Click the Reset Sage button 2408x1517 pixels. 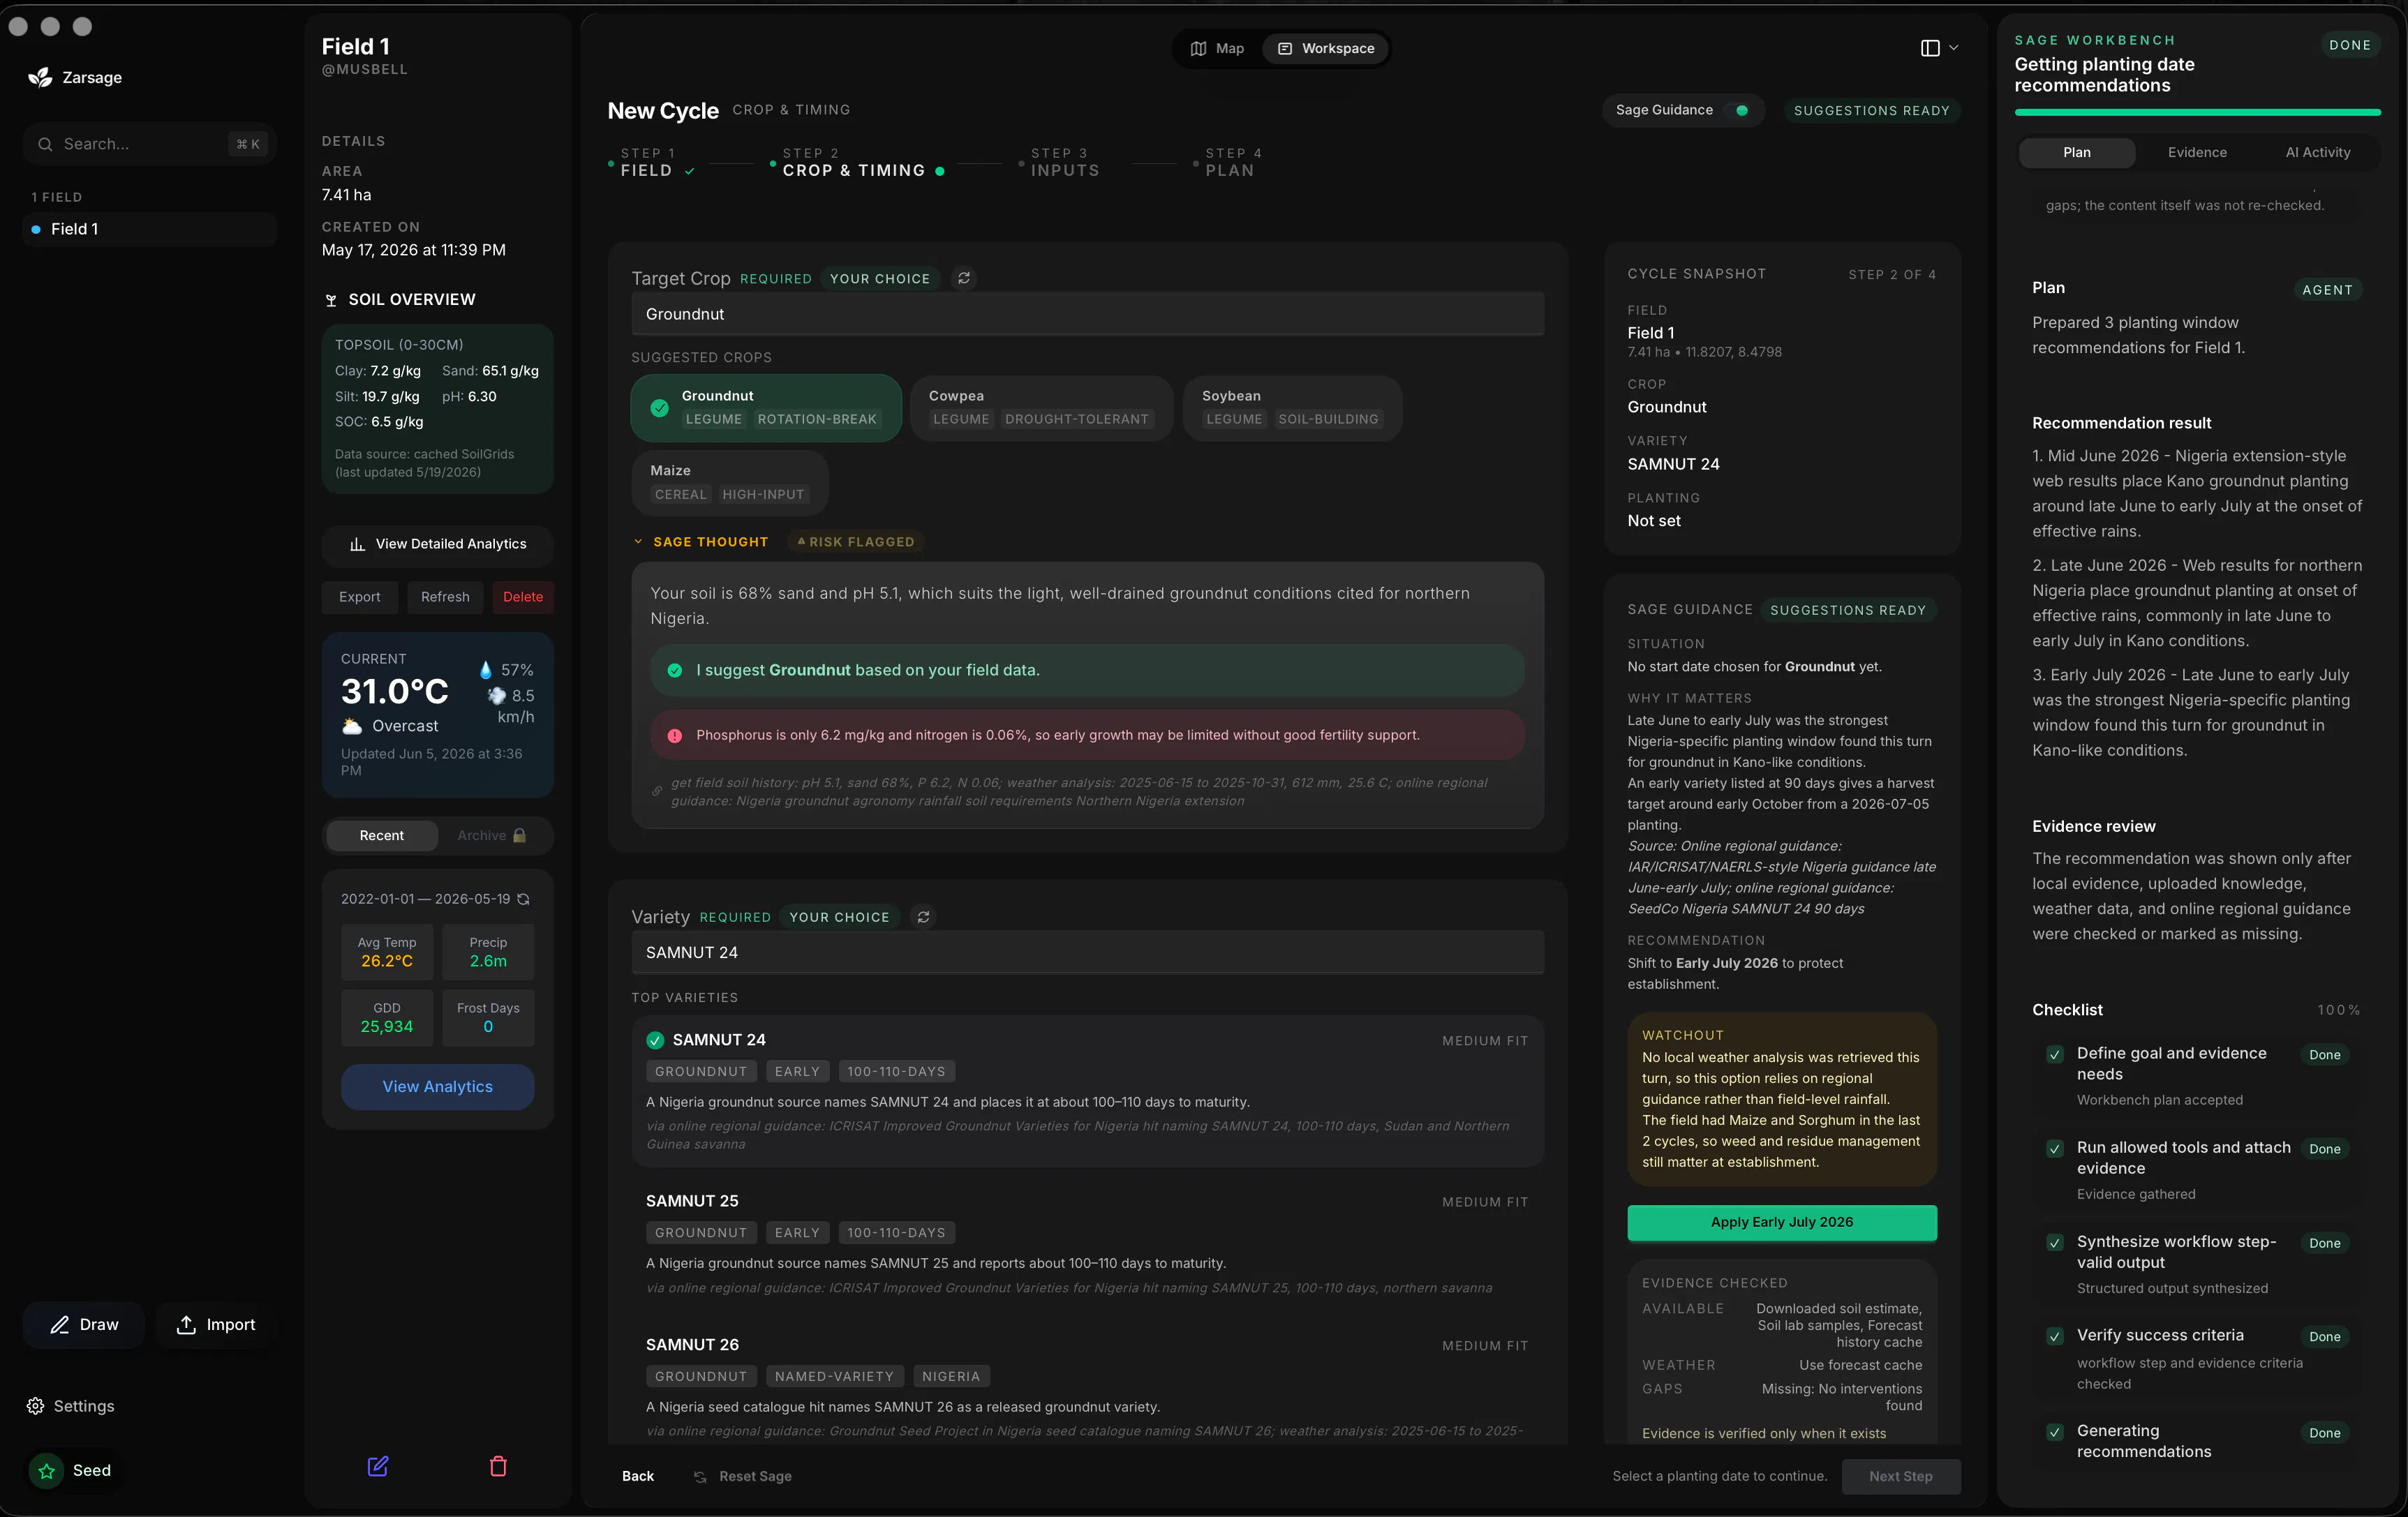[x=743, y=1476]
